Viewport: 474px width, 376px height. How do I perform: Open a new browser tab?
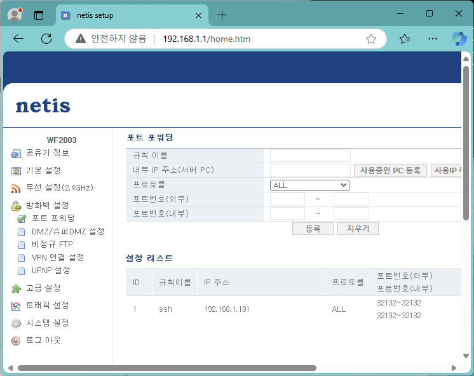pos(222,15)
